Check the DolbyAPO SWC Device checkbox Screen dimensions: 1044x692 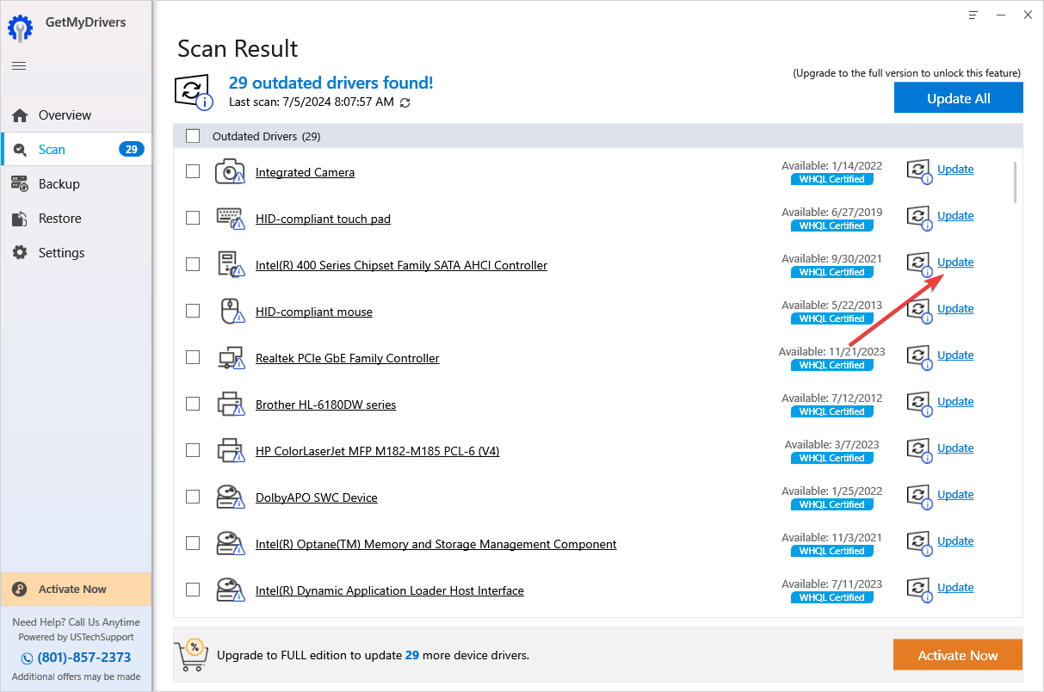click(x=193, y=497)
